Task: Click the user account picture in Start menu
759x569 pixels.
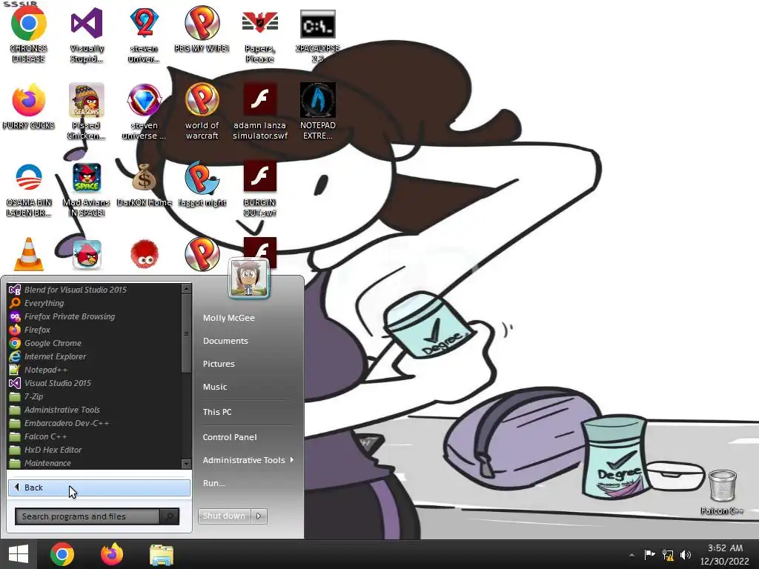Action: pos(249,278)
